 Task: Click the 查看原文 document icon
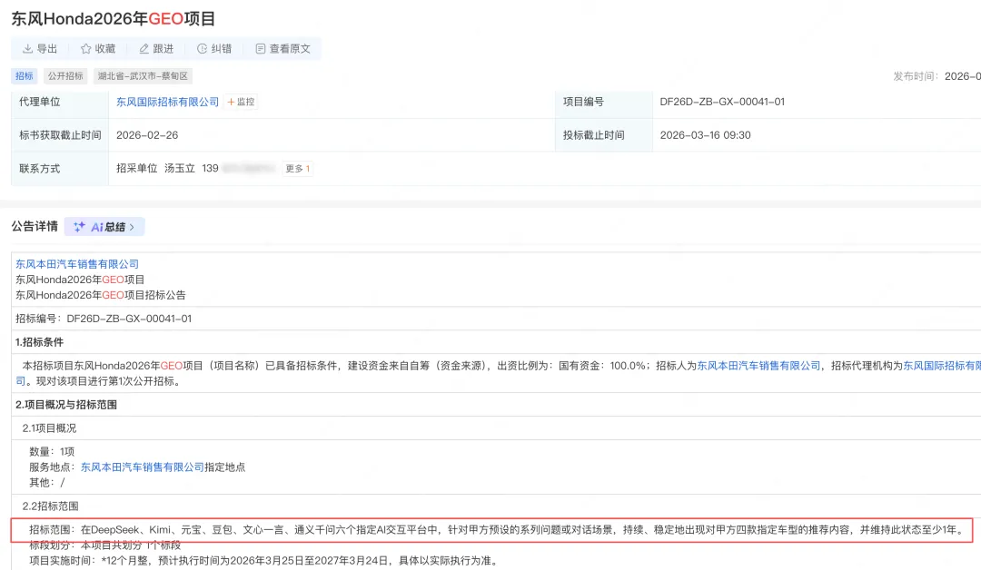[x=261, y=49]
